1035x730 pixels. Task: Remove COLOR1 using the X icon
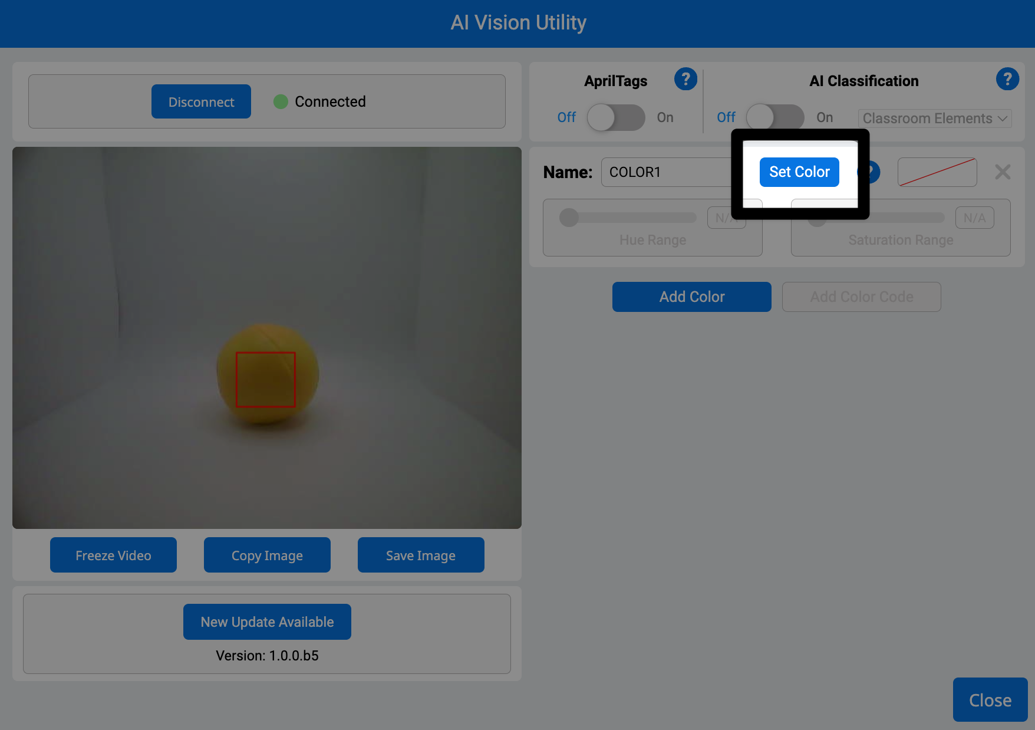point(1002,172)
